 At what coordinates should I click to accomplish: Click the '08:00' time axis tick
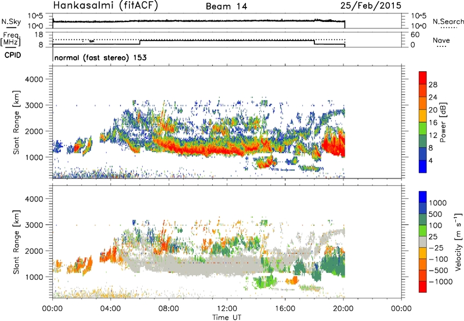click(x=169, y=309)
